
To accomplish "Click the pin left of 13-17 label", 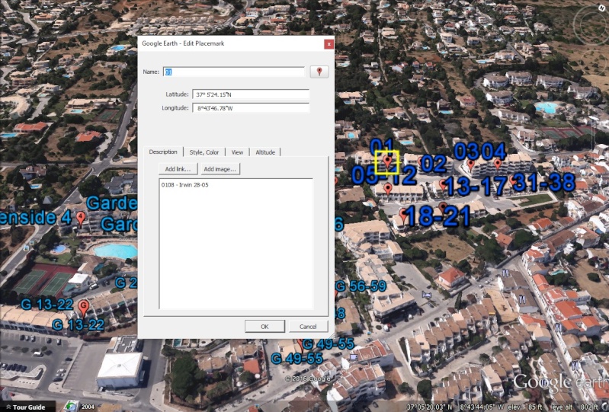I will pos(443,184).
